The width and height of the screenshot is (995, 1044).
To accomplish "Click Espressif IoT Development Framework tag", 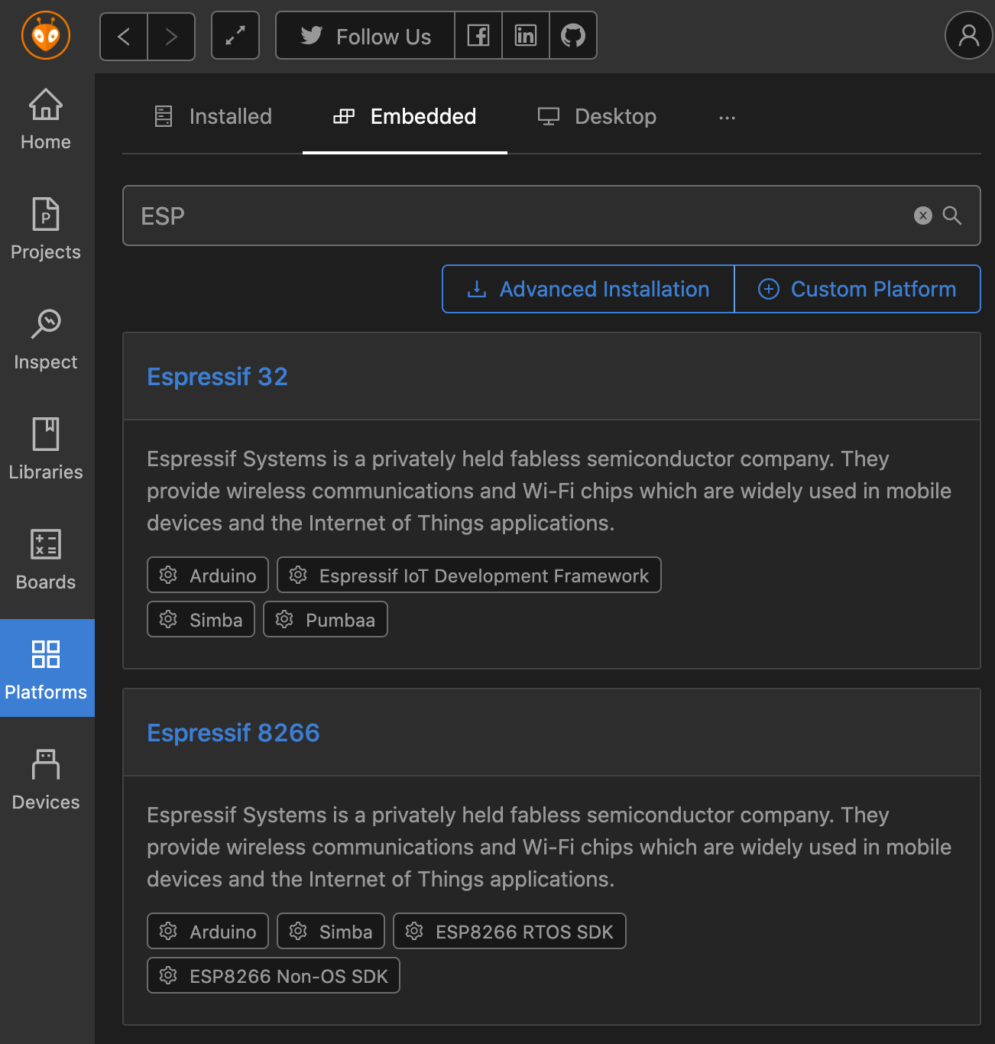I will pos(469,575).
